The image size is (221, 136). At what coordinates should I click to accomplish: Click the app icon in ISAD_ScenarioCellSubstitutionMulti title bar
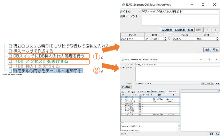click(x=123, y=5)
